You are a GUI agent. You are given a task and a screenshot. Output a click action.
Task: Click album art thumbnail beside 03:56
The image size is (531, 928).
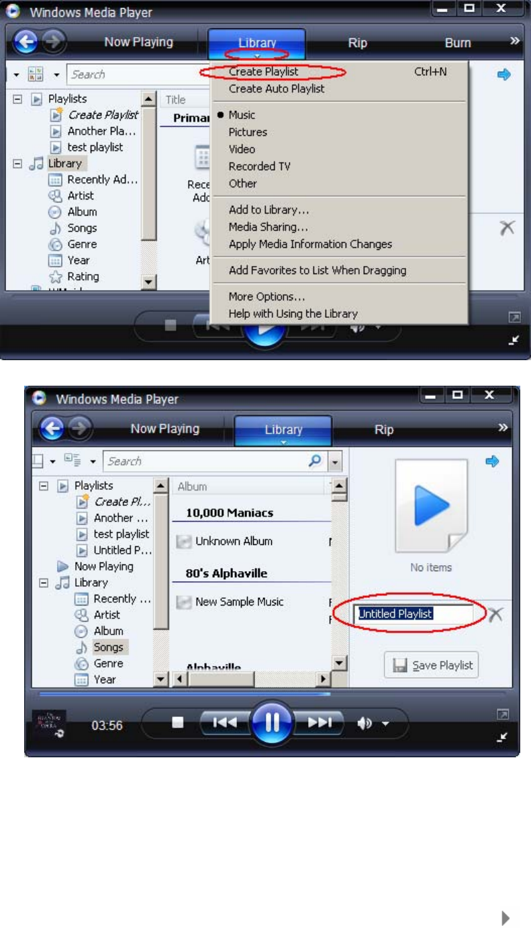(x=49, y=724)
